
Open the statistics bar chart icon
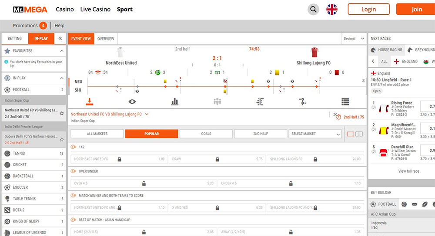click(175, 102)
